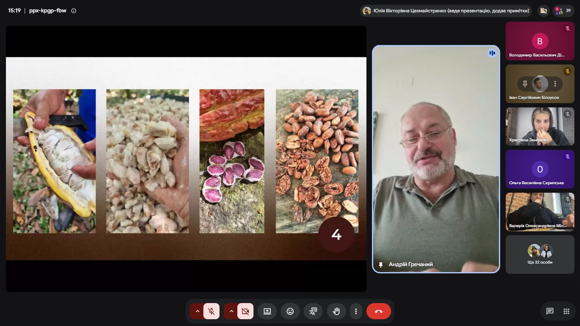The image size is (580, 326).
Task: Click the name label 'Андрій Гречаний'
Action: (411, 264)
